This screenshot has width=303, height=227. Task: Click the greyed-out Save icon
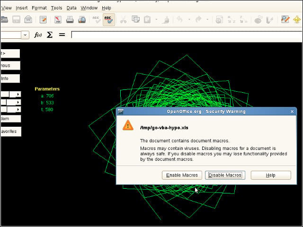pos(16,19)
